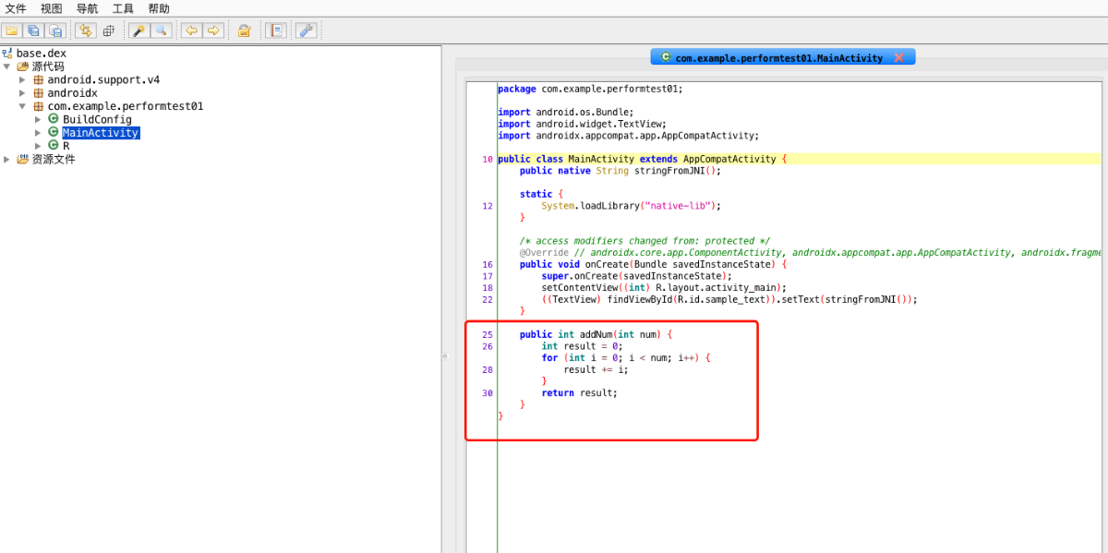The height and width of the screenshot is (553, 1108).
Task: Click the Open file folder icon
Action: tap(12, 30)
